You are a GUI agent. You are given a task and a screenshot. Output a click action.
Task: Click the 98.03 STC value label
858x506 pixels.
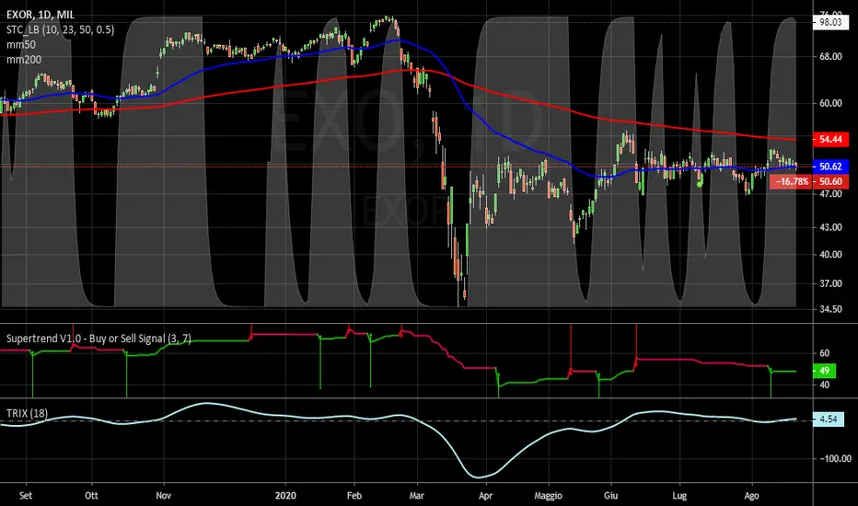830,22
